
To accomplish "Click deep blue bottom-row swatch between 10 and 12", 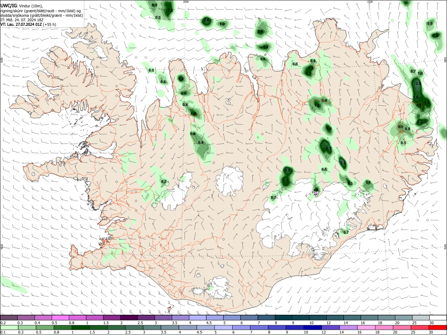I will pos(313,328).
